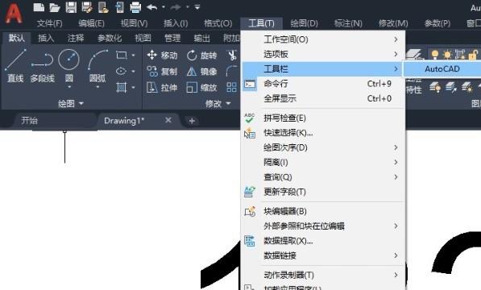This screenshot has height=290, width=481.
Task: Click the Plot printer icon
Action: coord(135,7)
